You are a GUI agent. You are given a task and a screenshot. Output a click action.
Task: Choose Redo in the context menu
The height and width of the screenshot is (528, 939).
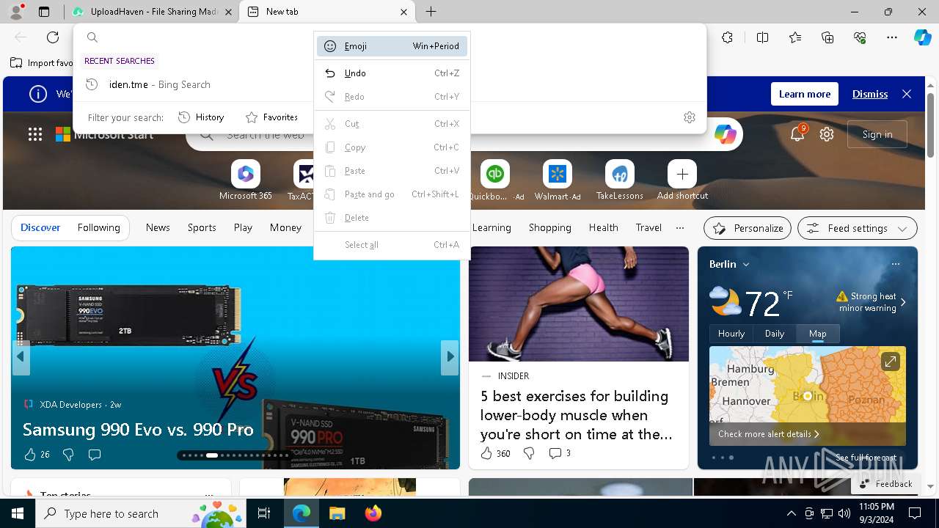[392, 97]
